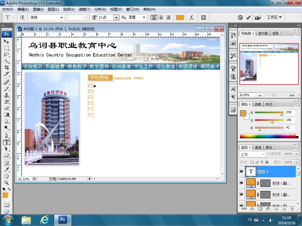302x226 pixels.
Task: Expand the 12点 font size dropdown
Action: (x=116, y=17)
